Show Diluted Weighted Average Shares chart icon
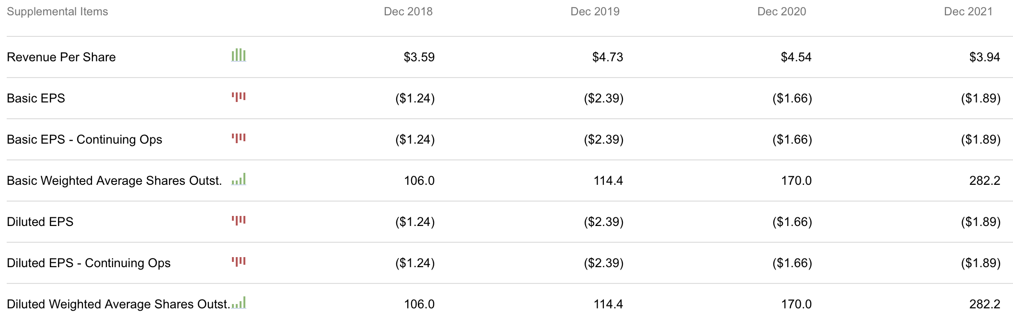The width and height of the screenshot is (1013, 316). (239, 303)
